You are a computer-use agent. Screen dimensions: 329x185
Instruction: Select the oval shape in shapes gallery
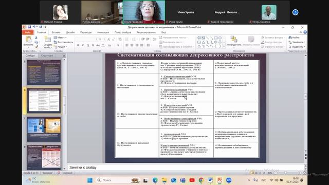(x=220, y=38)
